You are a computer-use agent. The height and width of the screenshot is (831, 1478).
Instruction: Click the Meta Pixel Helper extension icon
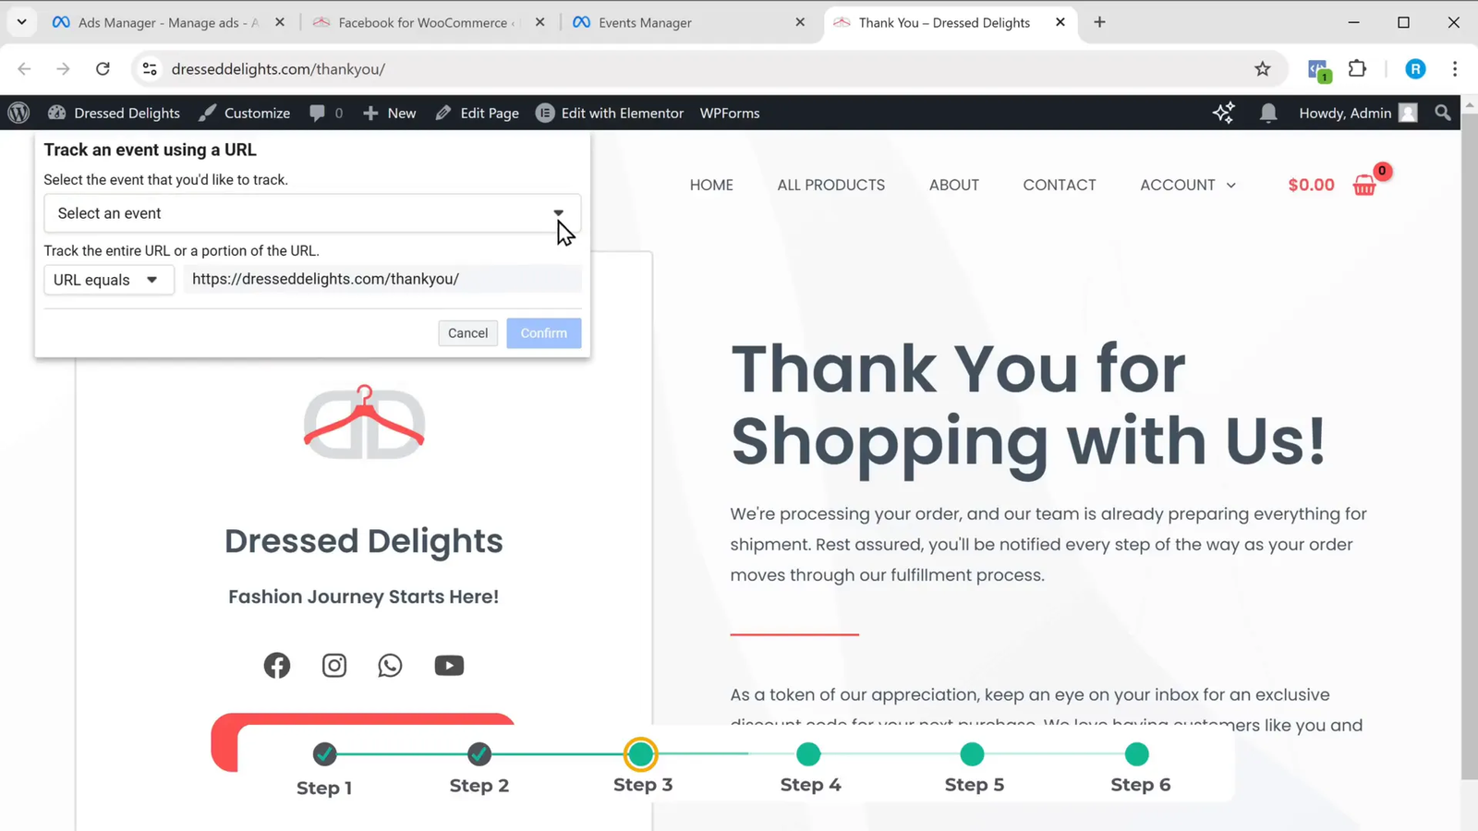pyautogui.click(x=1318, y=69)
